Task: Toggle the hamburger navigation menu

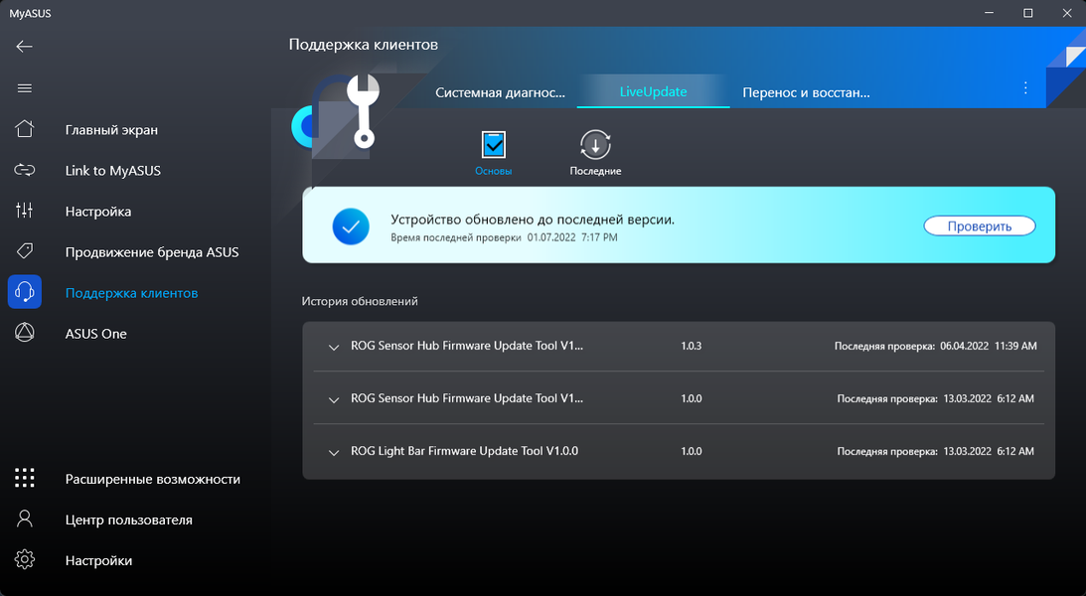Action: pos(24,88)
